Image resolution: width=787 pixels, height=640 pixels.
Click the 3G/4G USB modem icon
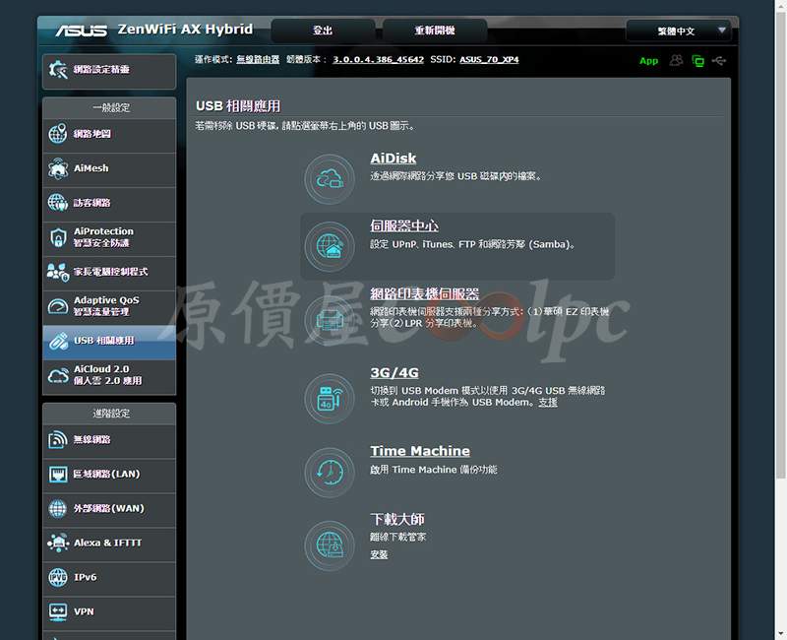329,397
